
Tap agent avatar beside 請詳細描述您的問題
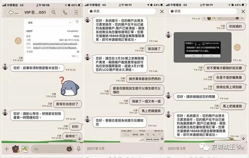click(x=169, y=95)
